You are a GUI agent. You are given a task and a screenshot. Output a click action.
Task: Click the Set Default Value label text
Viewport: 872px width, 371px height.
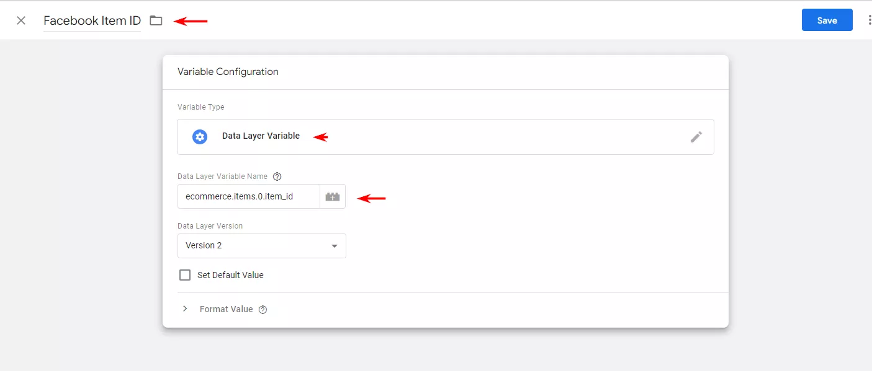click(230, 275)
